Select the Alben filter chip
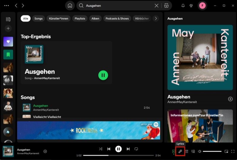This screenshot has height=160, width=237. (x=95, y=19)
